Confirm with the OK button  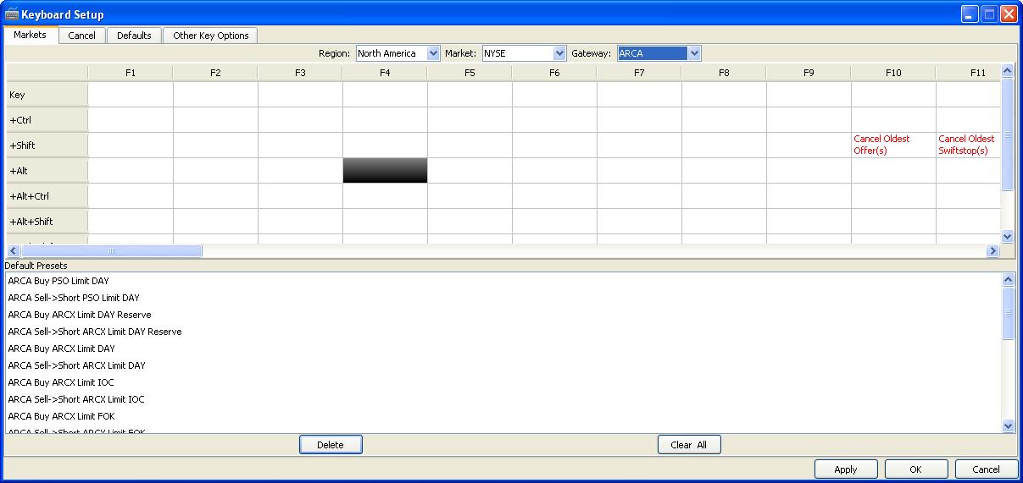coord(915,469)
